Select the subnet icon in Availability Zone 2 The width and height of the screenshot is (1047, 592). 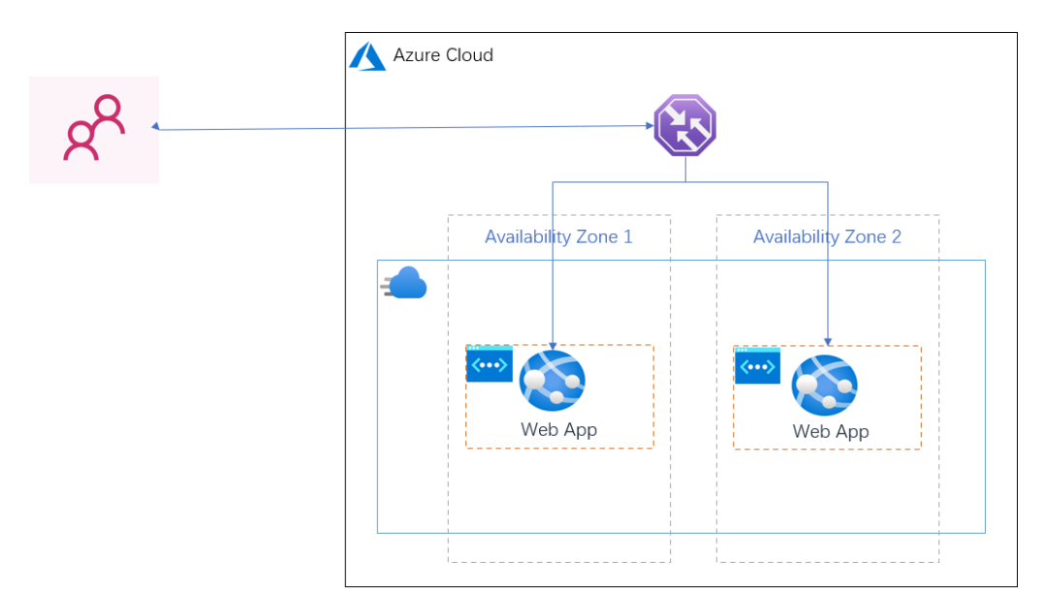click(757, 365)
